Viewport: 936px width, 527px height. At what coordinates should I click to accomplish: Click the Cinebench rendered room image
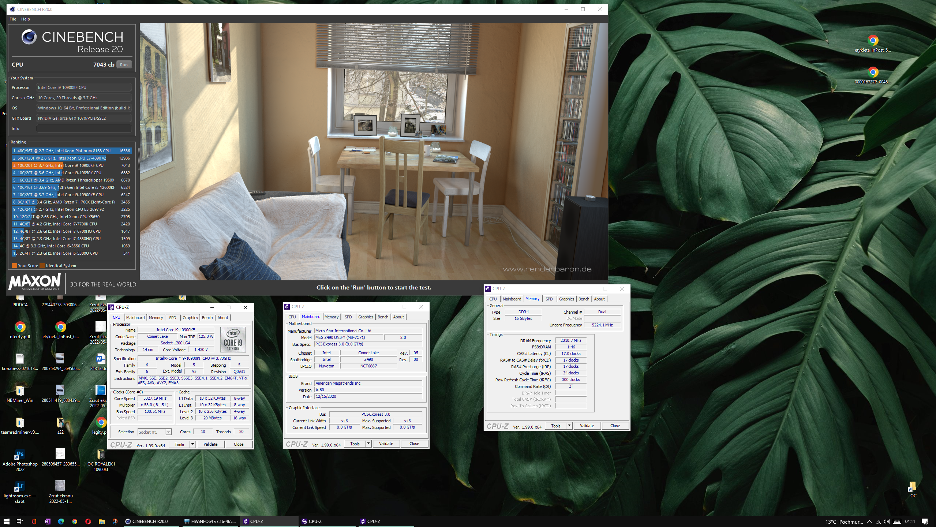[x=374, y=152]
